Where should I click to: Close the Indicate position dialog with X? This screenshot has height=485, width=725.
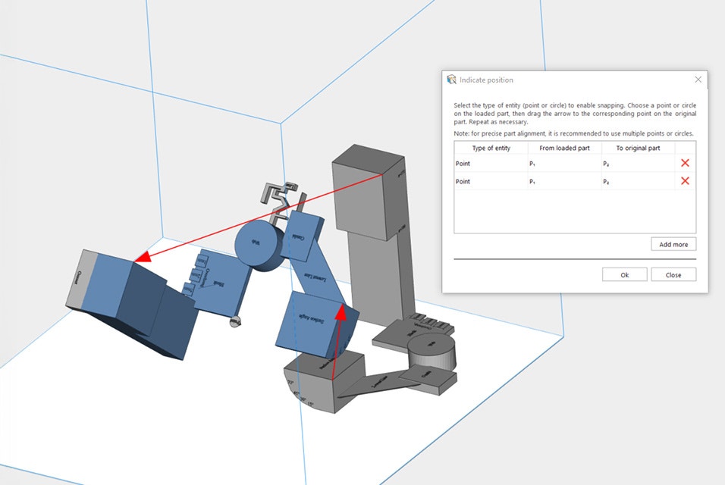pos(698,80)
